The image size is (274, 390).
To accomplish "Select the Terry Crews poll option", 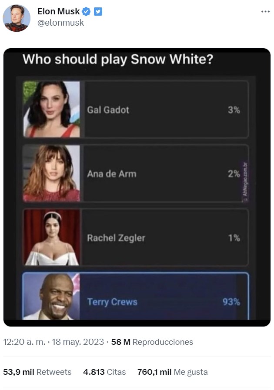I will coord(136,296).
